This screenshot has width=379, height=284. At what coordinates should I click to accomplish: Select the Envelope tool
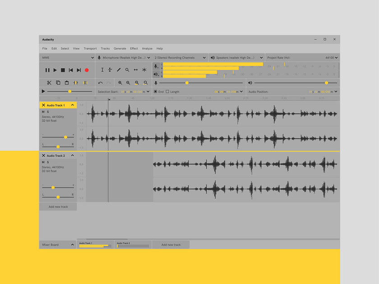click(110, 70)
